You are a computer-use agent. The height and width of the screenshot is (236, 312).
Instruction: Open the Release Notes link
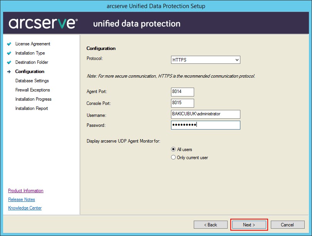tap(22, 199)
